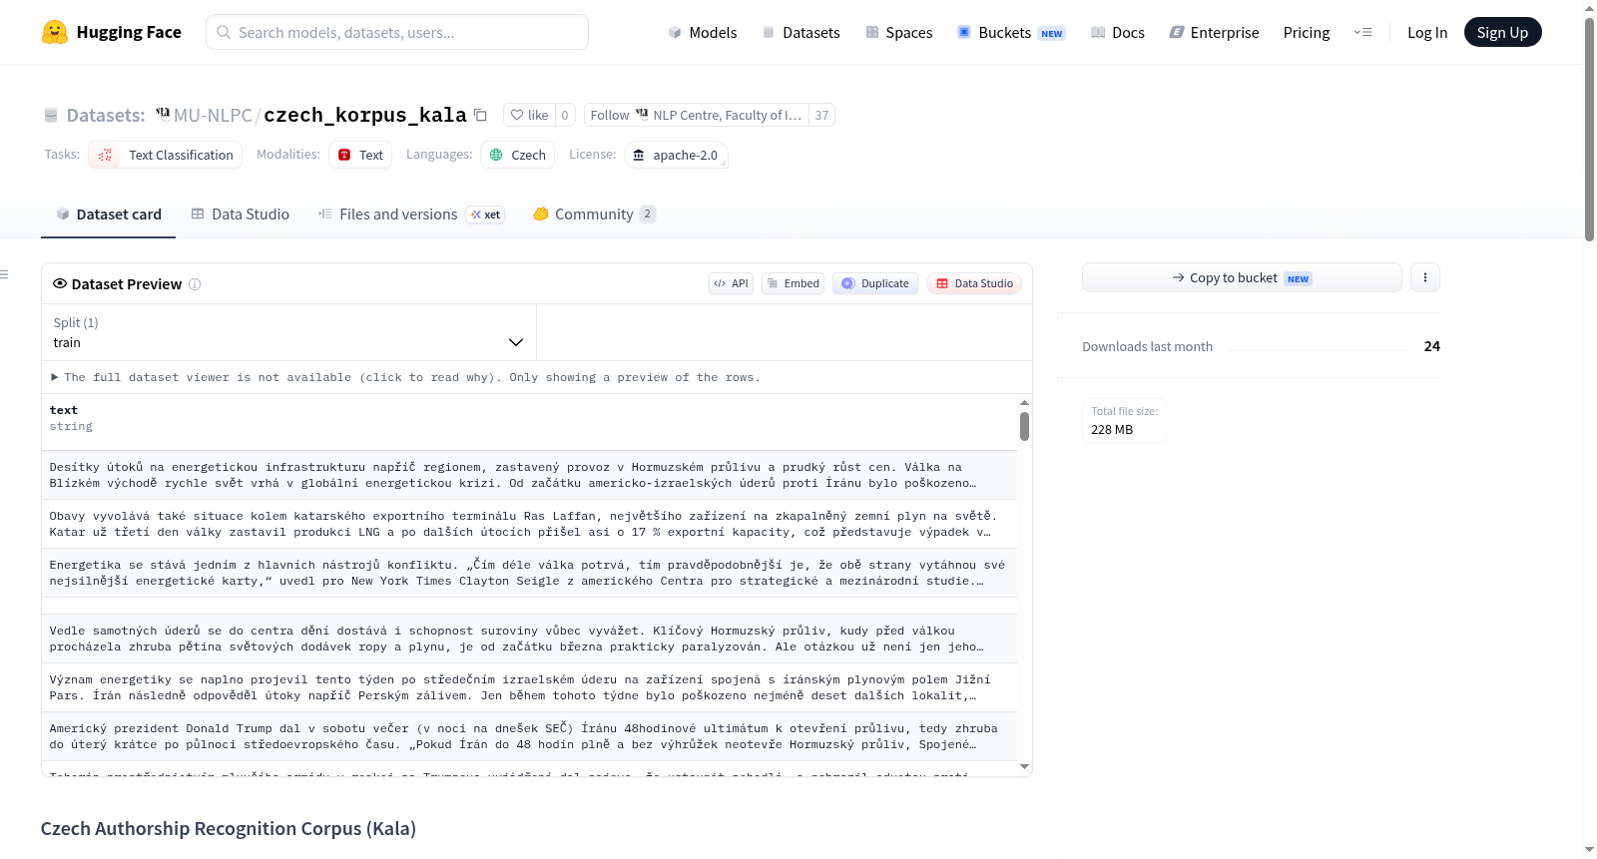1597x859 pixels.
Task: Select the Czech language tag
Action: 517,155
